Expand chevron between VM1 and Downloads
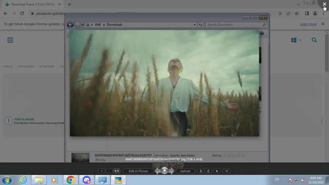 click(x=104, y=25)
